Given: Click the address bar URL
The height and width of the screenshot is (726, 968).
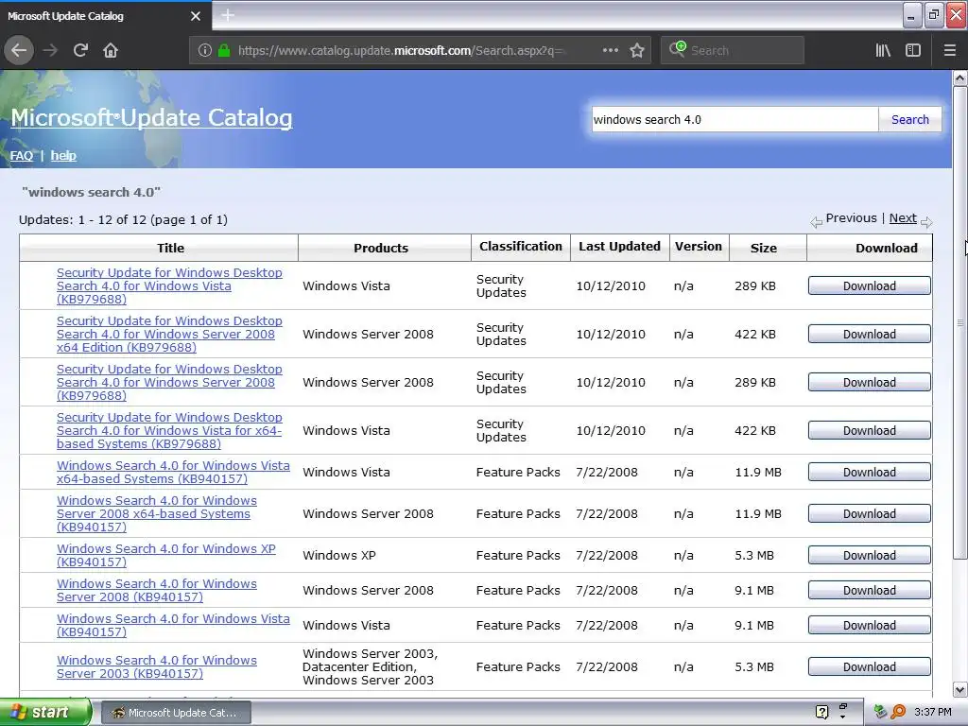Looking at the screenshot, I should click(x=401, y=51).
